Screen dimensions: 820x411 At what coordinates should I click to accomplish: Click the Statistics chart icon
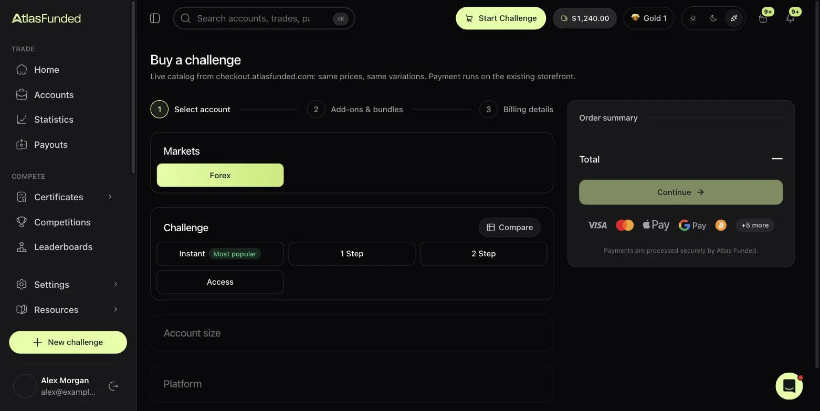pyautogui.click(x=22, y=120)
